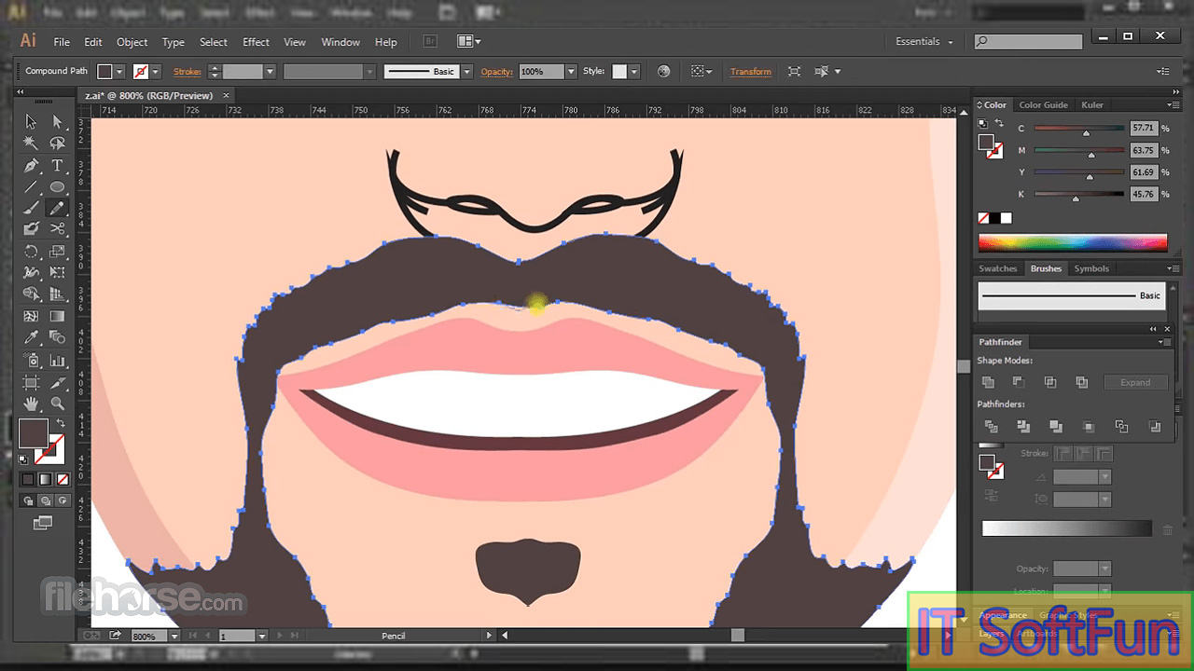Apply the Divide pathfinder

[x=991, y=427]
